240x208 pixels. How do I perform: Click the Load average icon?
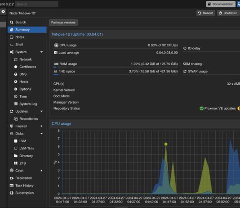56,53
